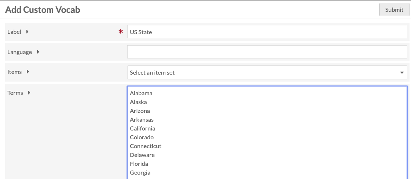The height and width of the screenshot is (179, 411).
Task: Place cursor on the Alabama term line
Action: [x=141, y=93]
